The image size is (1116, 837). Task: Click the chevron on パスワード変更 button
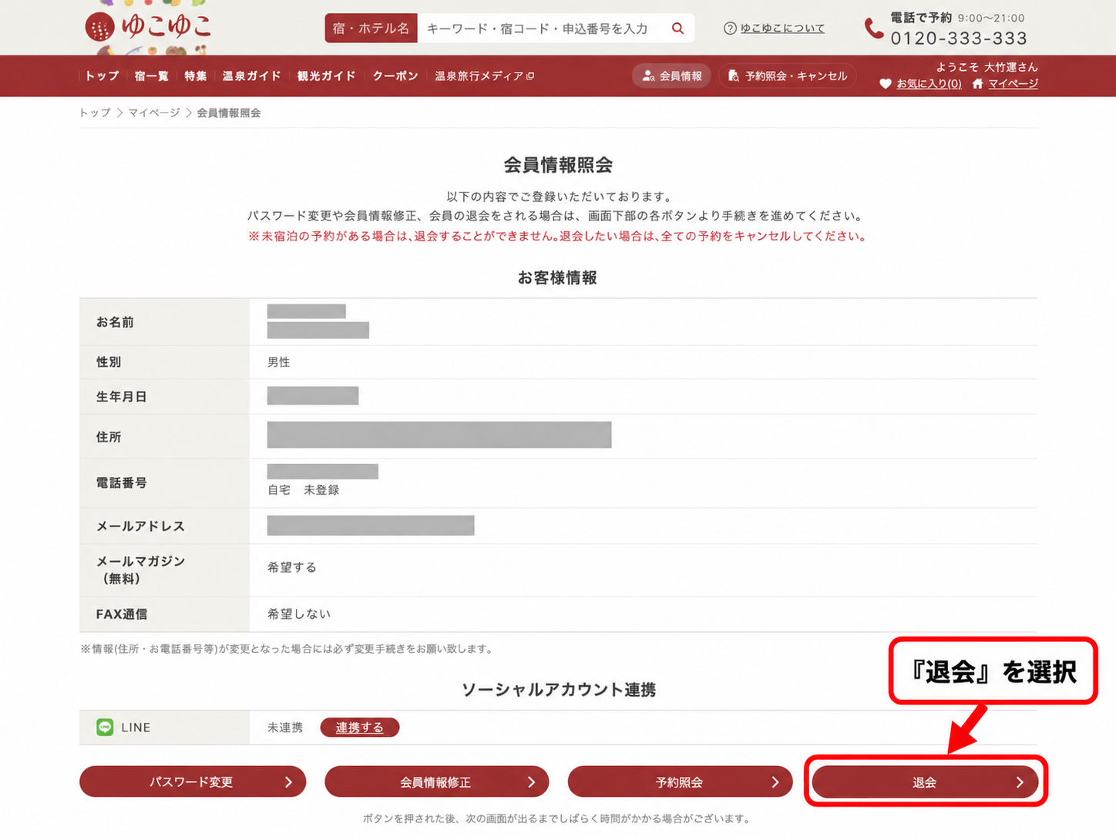[288, 782]
